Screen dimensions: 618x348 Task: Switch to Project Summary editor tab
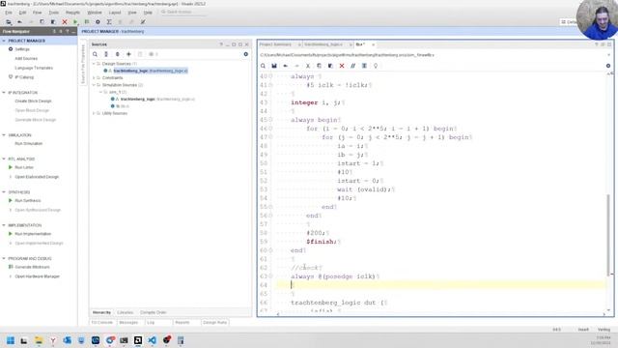(275, 44)
